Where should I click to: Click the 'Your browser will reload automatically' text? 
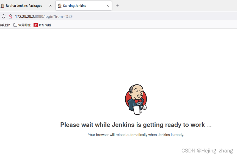(x=136, y=135)
